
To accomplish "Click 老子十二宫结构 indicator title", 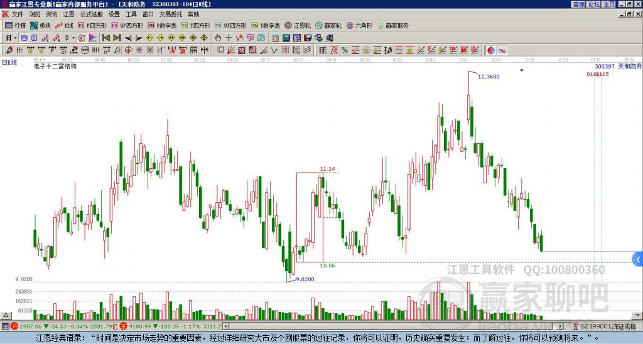I will tap(55, 66).
